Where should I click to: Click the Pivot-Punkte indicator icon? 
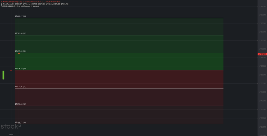(x=2, y=4)
